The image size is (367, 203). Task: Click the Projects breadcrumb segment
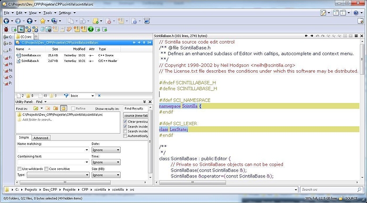(x=31, y=190)
